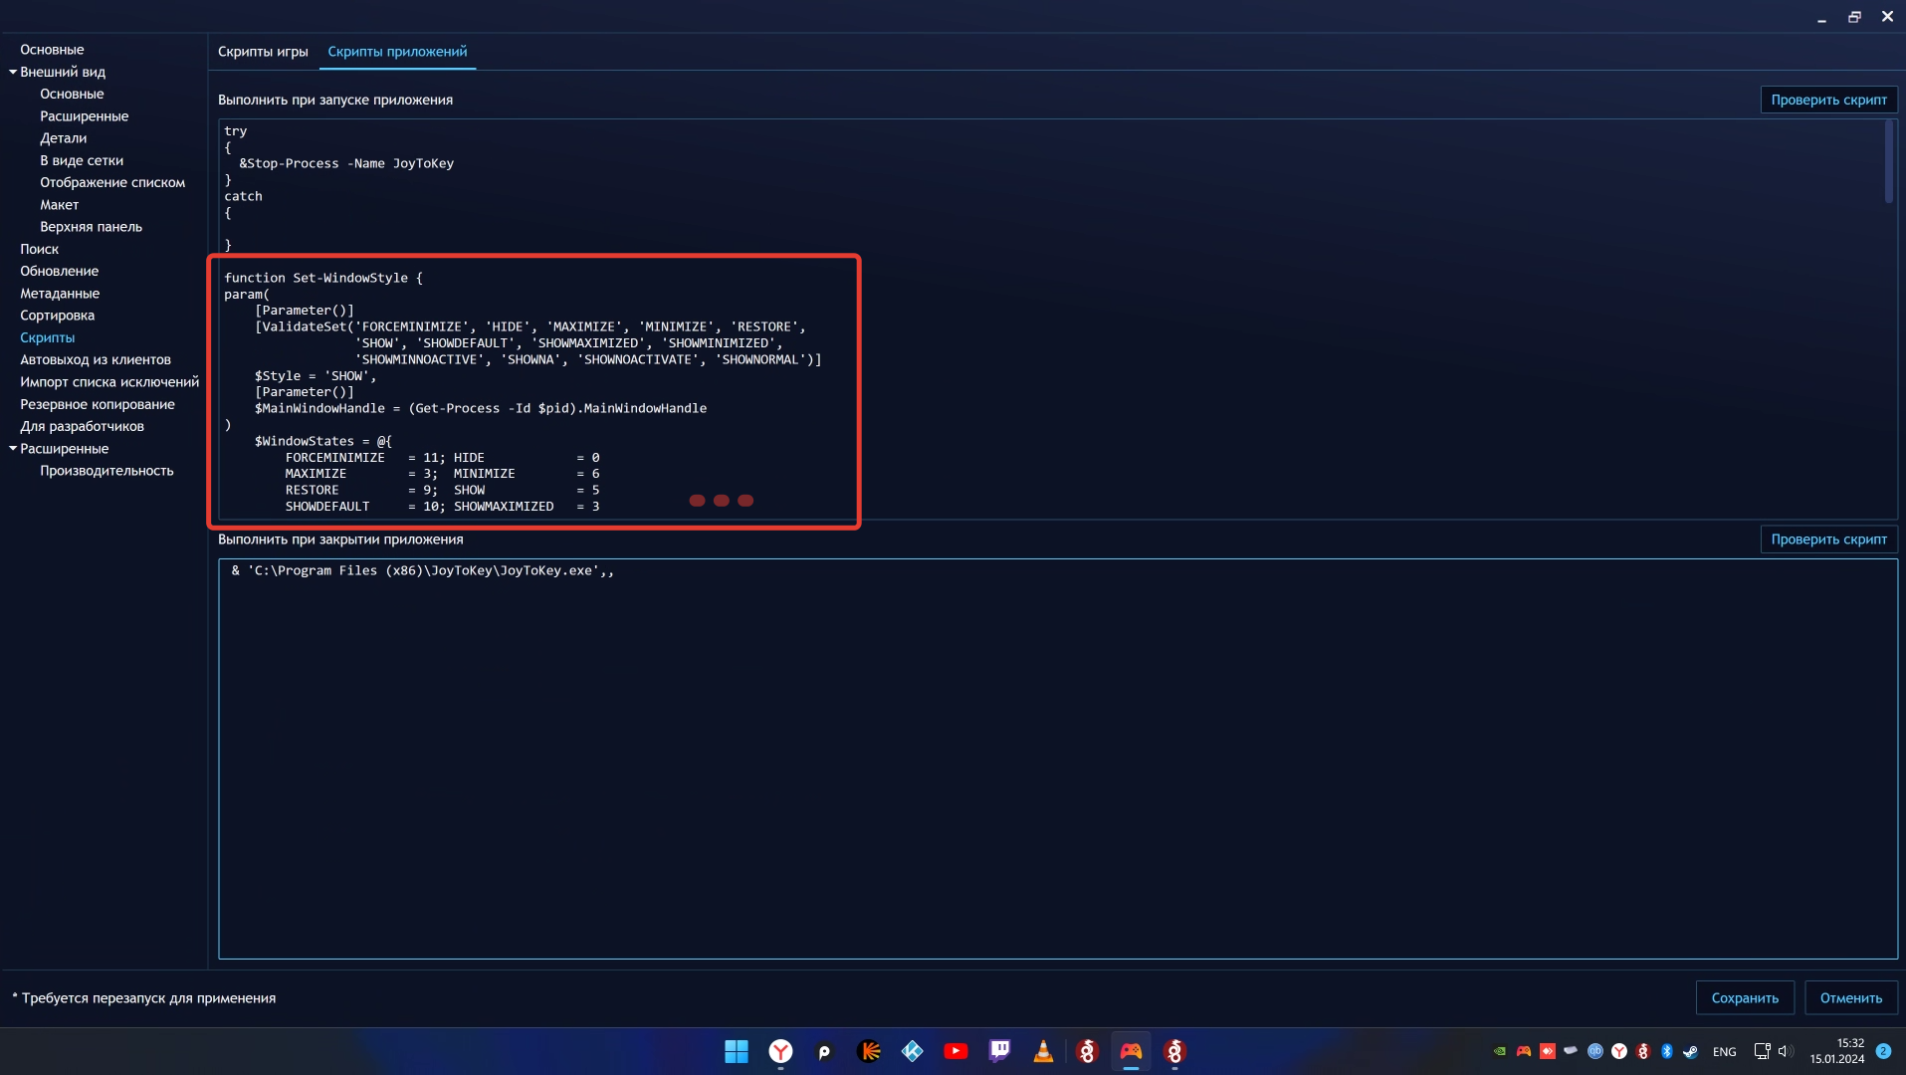Open the orange sunburst app on taskbar
This screenshot has width=1906, height=1075.
(x=868, y=1051)
